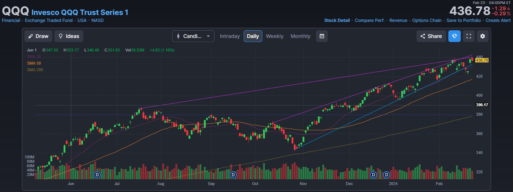
Task: Open the calendar date range picker
Action: [322, 36]
